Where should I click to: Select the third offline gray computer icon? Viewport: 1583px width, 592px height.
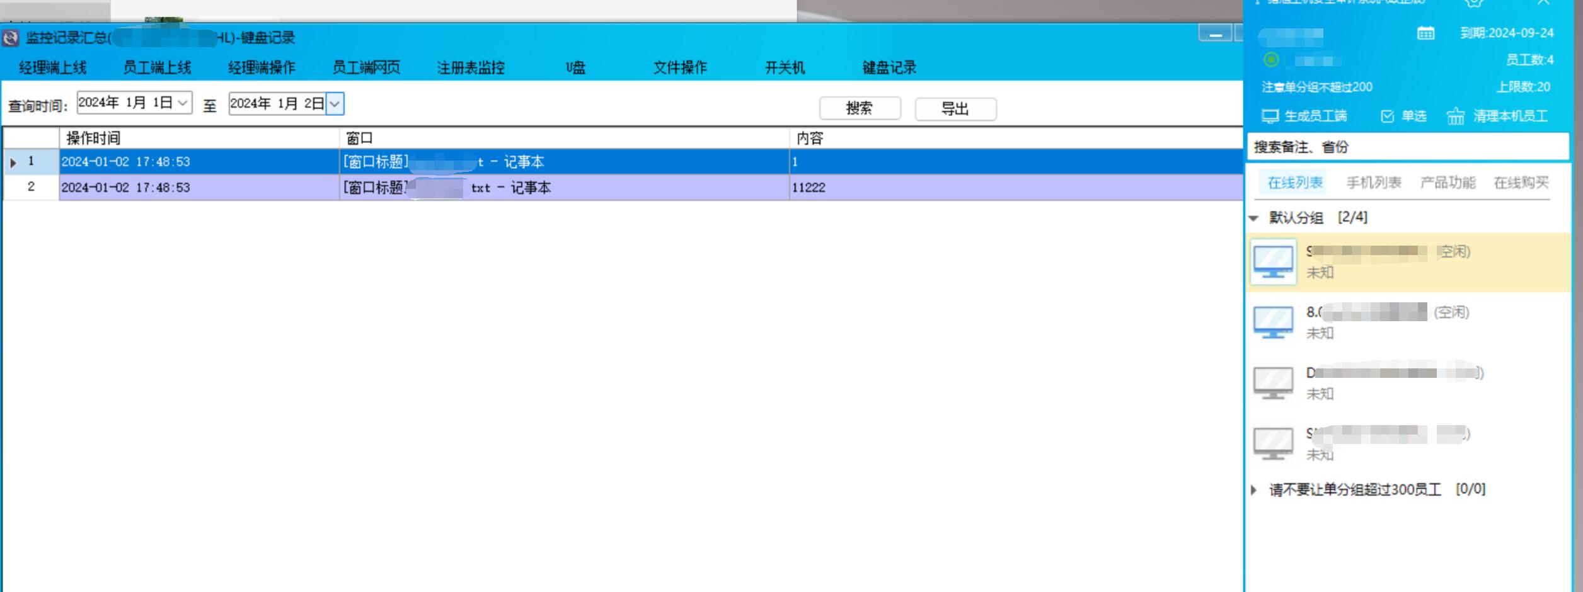1273,383
